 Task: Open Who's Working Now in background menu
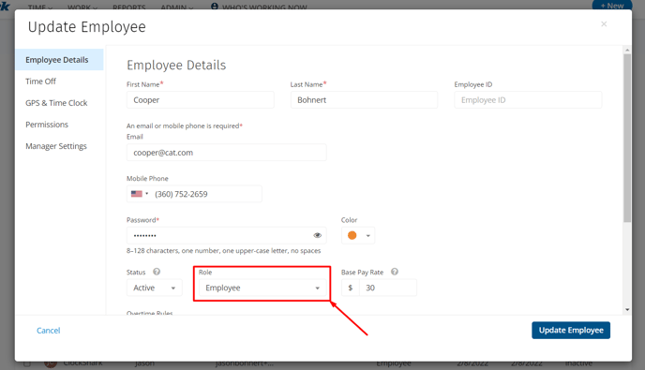[x=259, y=7]
